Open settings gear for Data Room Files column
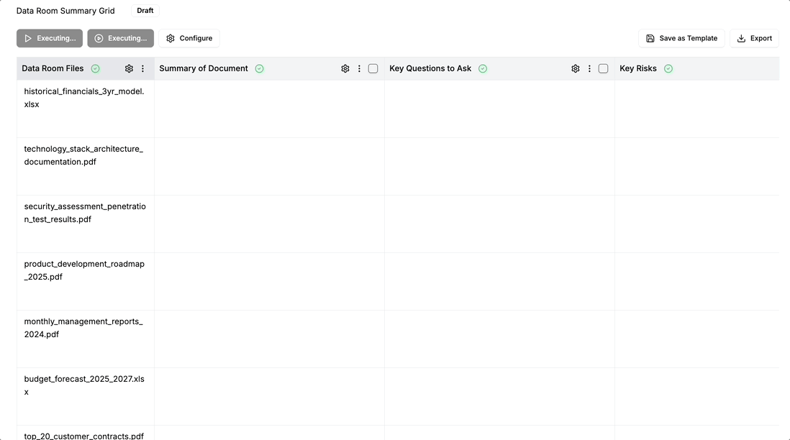Image resolution: width=790 pixels, height=440 pixels. pyautogui.click(x=129, y=68)
